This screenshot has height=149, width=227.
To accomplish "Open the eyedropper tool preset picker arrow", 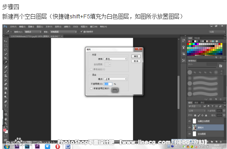I will 11,32.
